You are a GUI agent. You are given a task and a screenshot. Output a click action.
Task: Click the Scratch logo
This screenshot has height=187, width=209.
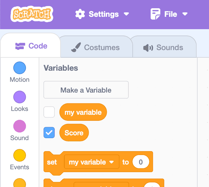(31, 14)
